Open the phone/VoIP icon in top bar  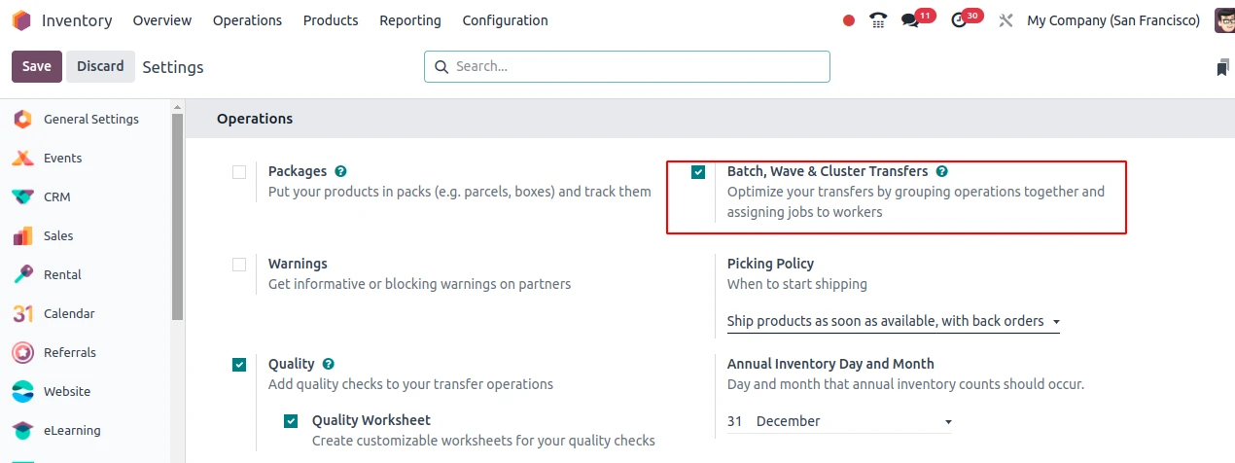878,20
